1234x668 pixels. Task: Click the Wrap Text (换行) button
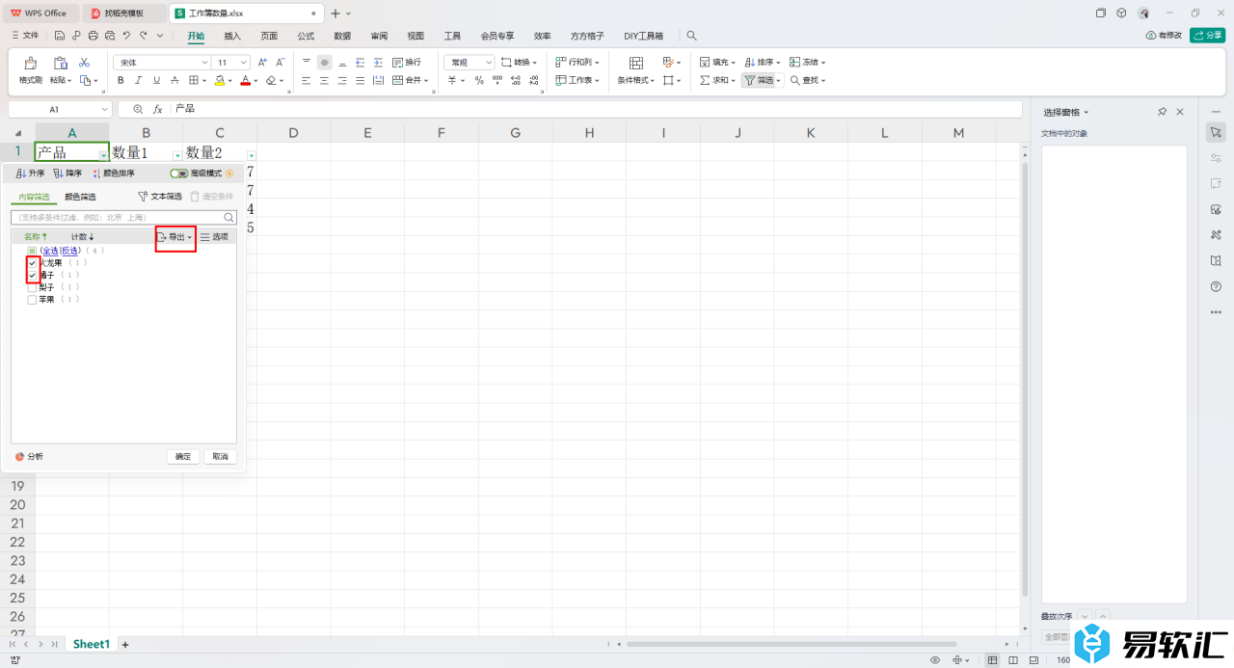point(406,62)
